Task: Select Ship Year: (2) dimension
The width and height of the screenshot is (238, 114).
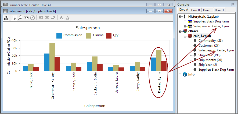Action: 208,65
